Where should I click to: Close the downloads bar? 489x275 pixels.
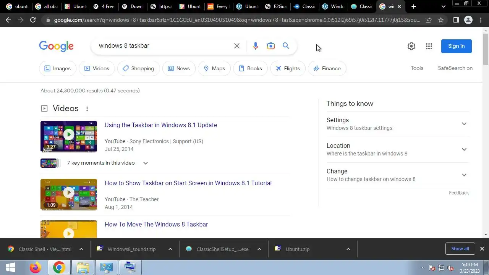[x=482, y=249]
